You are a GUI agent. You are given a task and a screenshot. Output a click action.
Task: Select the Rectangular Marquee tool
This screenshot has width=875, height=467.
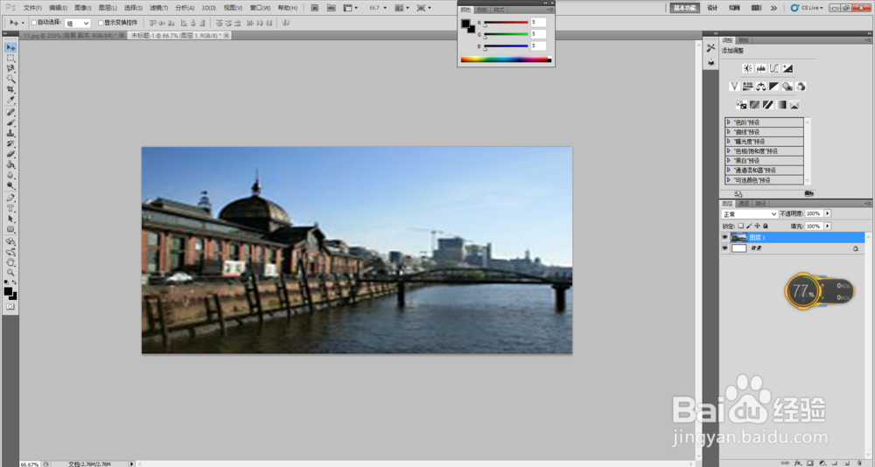click(x=10, y=58)
